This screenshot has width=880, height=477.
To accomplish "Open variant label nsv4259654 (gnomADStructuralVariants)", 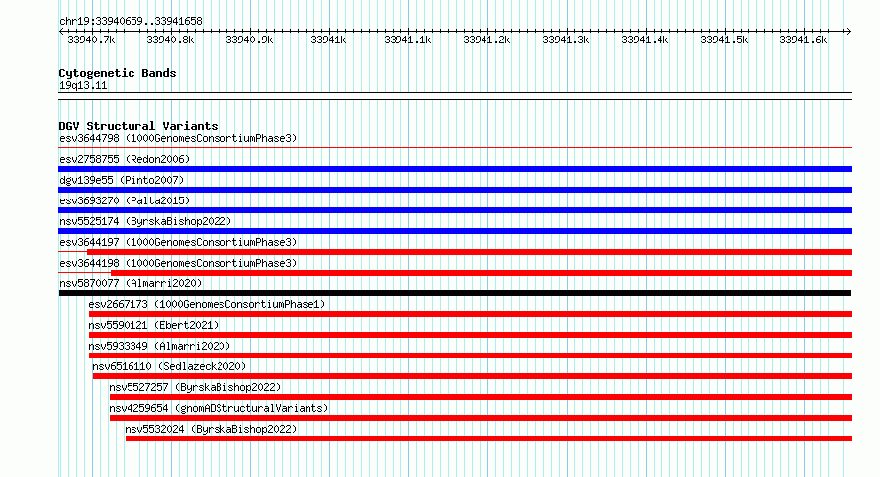I will pos(219,408).
